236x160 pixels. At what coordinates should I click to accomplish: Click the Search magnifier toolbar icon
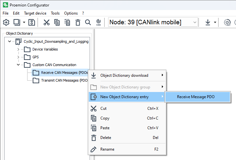(88, 22)
